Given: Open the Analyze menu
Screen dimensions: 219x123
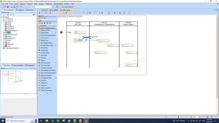Looking at the screenshot, I should click(41, 4).
